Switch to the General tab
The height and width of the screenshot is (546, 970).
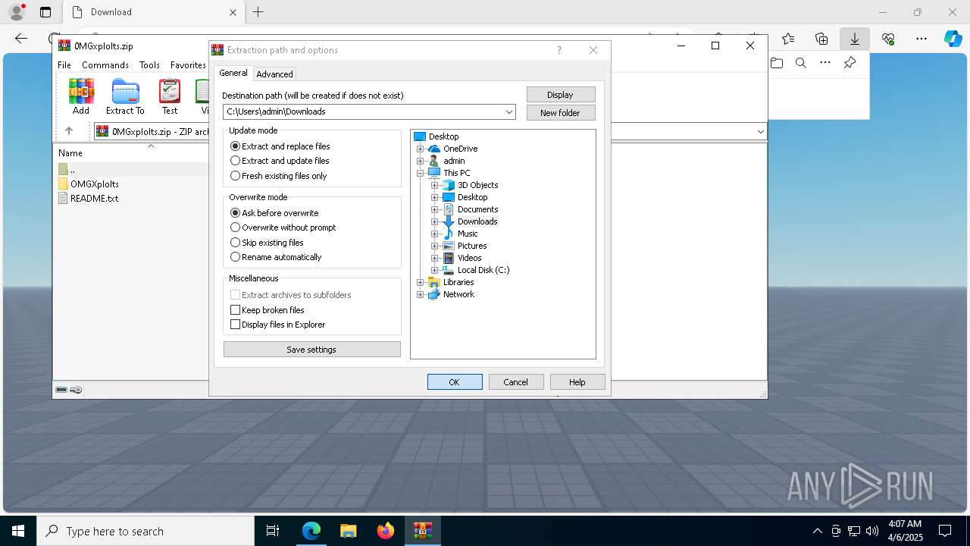coord(233,74)
